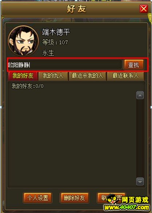Screen dimensions: 152x213
Task: Click the player name 端木德平
Action: pos(56,32)
